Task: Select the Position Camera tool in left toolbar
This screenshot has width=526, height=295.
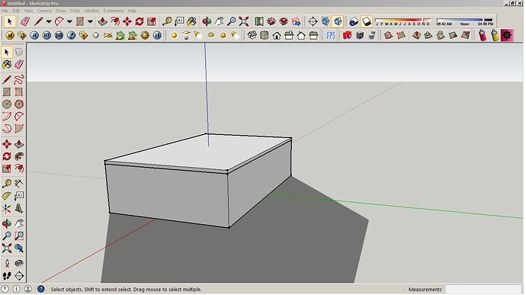Action: (7, 263)
